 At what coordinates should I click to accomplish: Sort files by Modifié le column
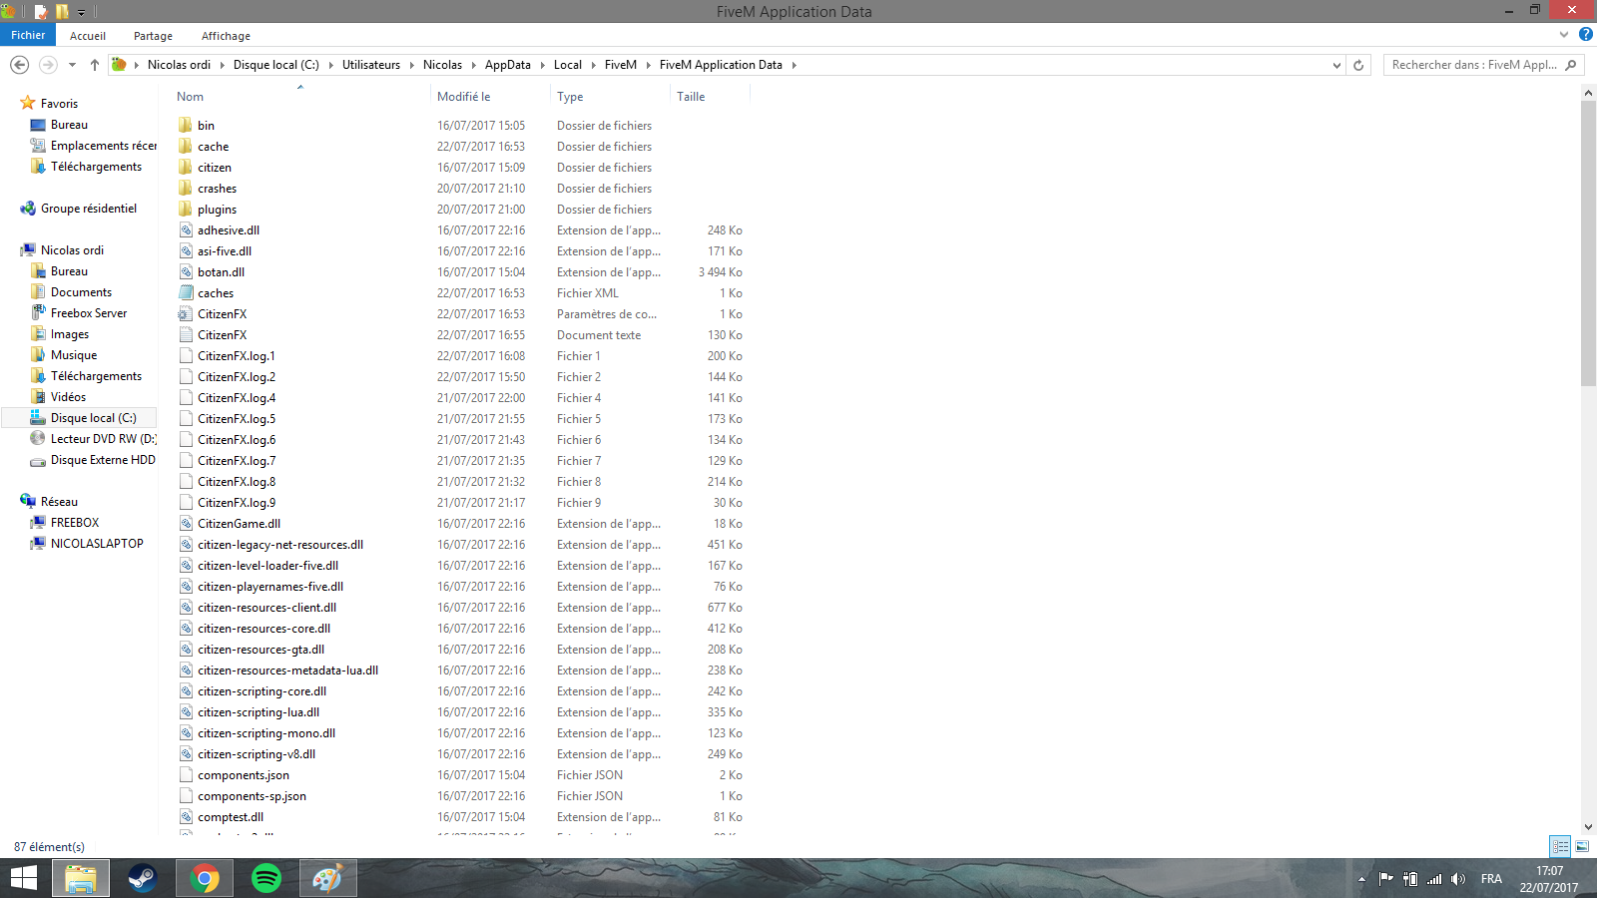tap(464, 97)
